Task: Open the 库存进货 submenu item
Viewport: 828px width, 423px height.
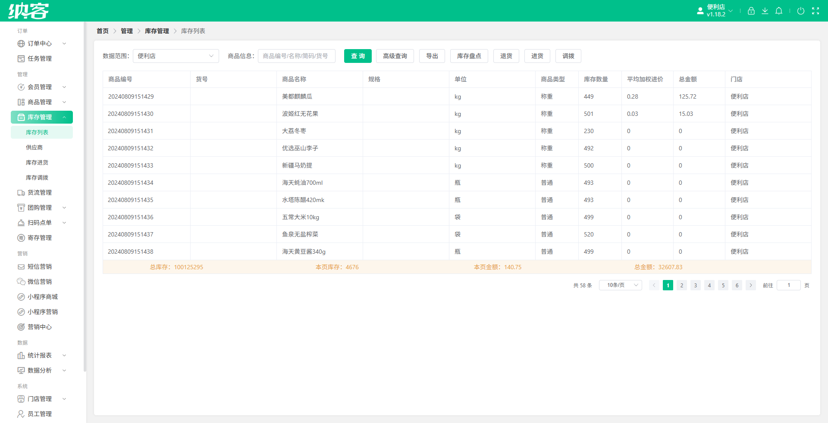Action: [42, 162]
